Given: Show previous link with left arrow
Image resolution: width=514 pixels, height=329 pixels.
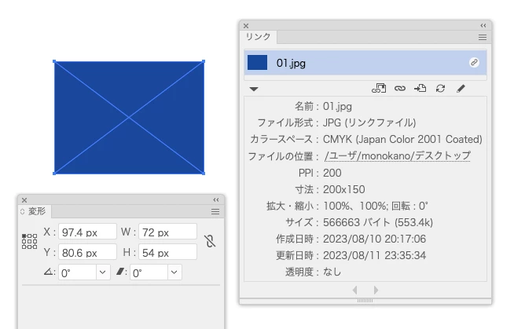Looking at the screenshot, I should coord(354,290).
